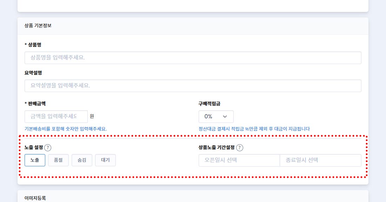The width and height of the screenshot is (386, 202).
Task: Click the 상품명 input field
Action: point(193,58)
